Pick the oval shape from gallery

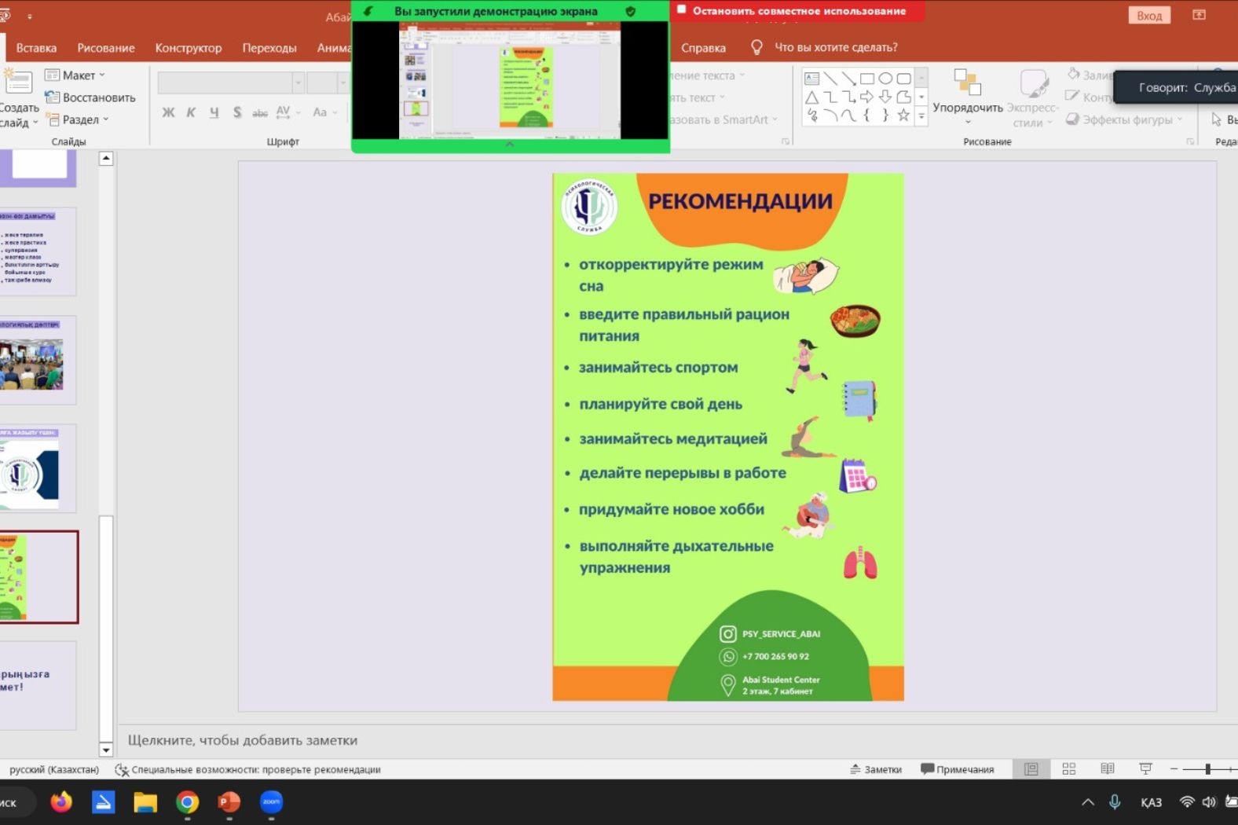coord(885,79)
